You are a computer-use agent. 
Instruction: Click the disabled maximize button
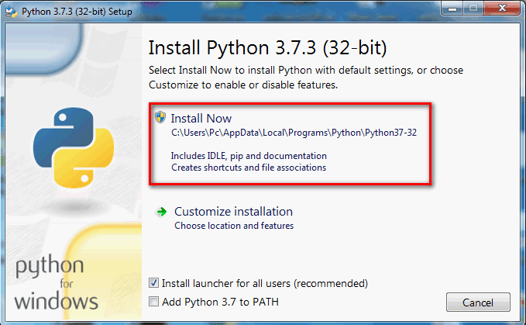(x=473, y=9)
